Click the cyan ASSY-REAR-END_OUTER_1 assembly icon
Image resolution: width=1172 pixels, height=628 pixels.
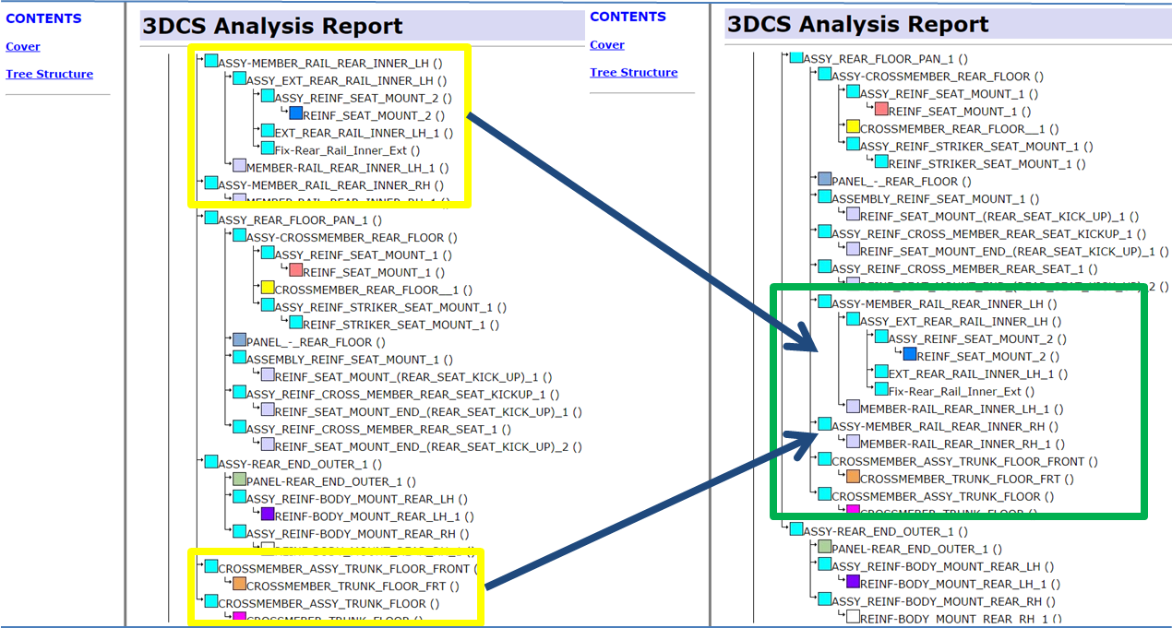pyautogui.click(x=209, y=461)
